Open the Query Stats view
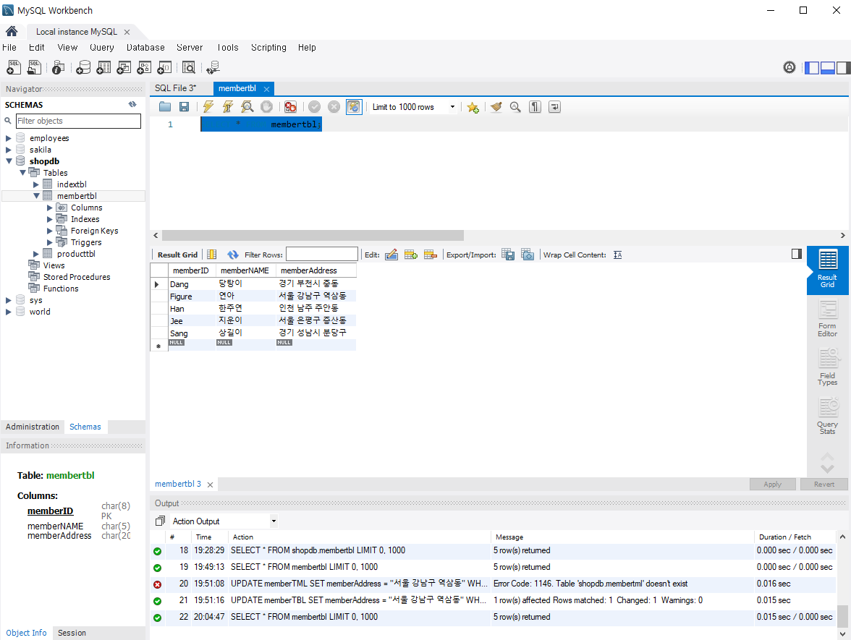Image resolution: width=851 pixels, height=640 pixels. pyautogui.click(x=828, y=416)
